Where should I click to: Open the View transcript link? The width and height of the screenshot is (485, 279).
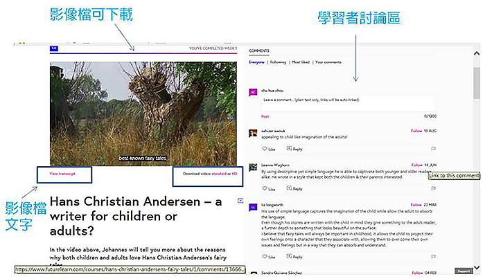click(x=62, y=174)
